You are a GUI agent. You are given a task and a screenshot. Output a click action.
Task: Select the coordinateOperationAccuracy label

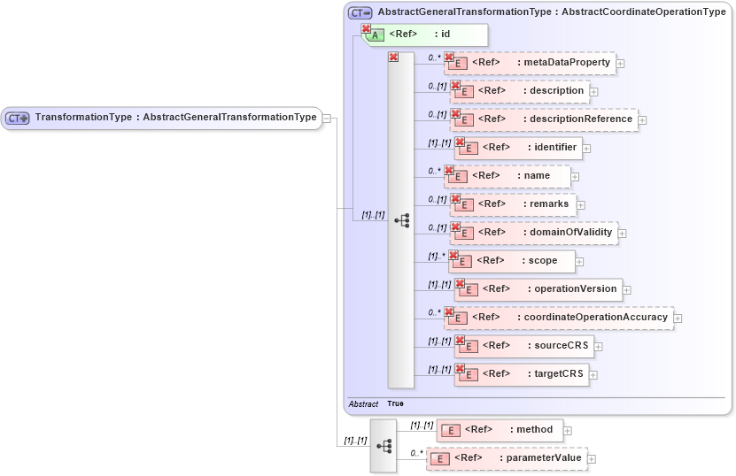click(x=596, y=317)
